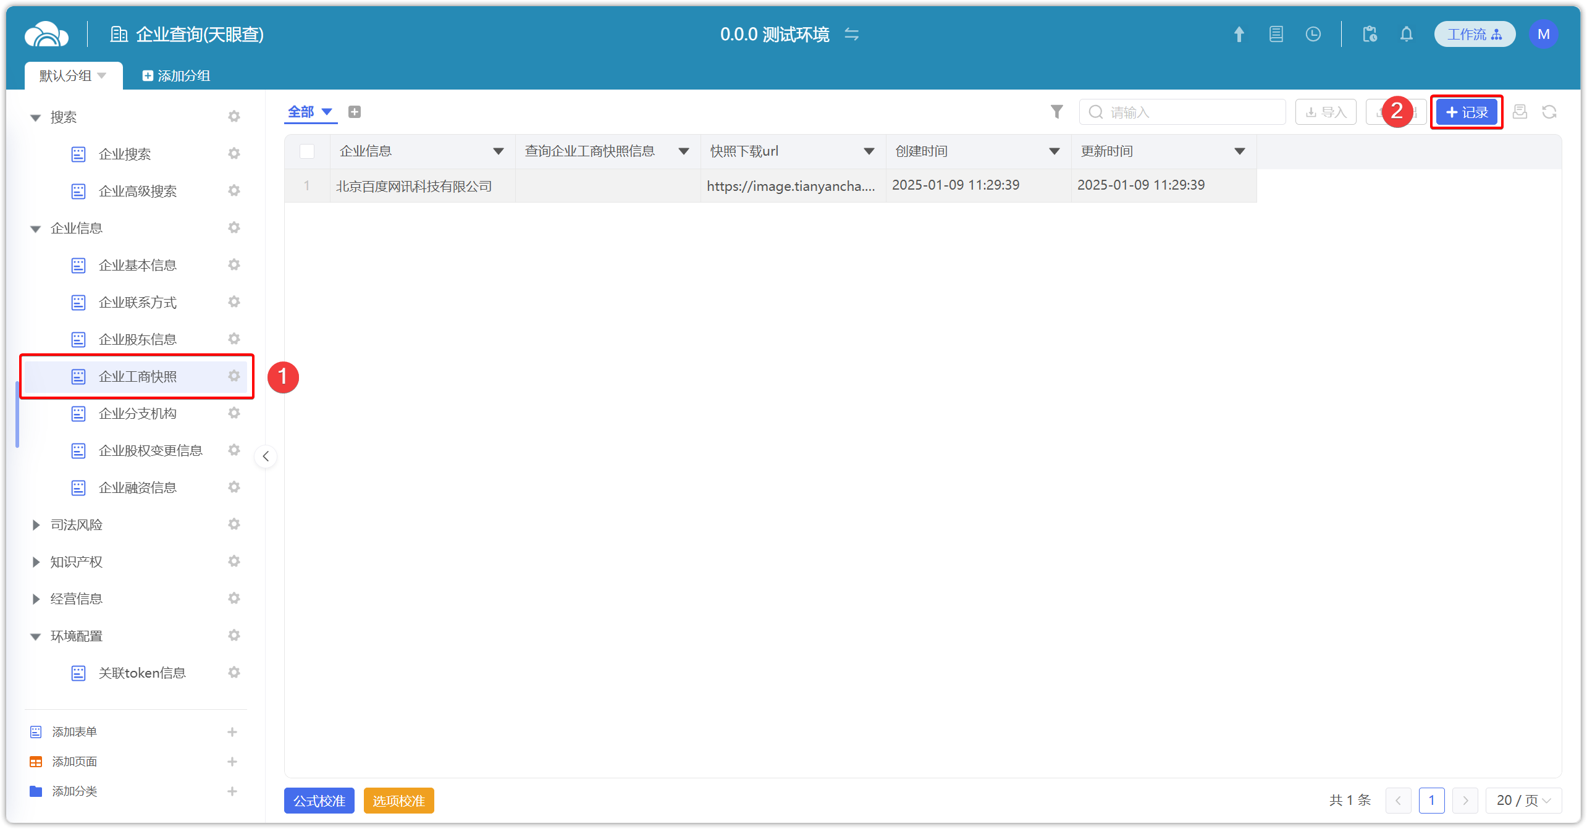Viewport: 1587px width, 829px height.
Task: Click the refresh icon in toolbar
Action: point(1549,112)
